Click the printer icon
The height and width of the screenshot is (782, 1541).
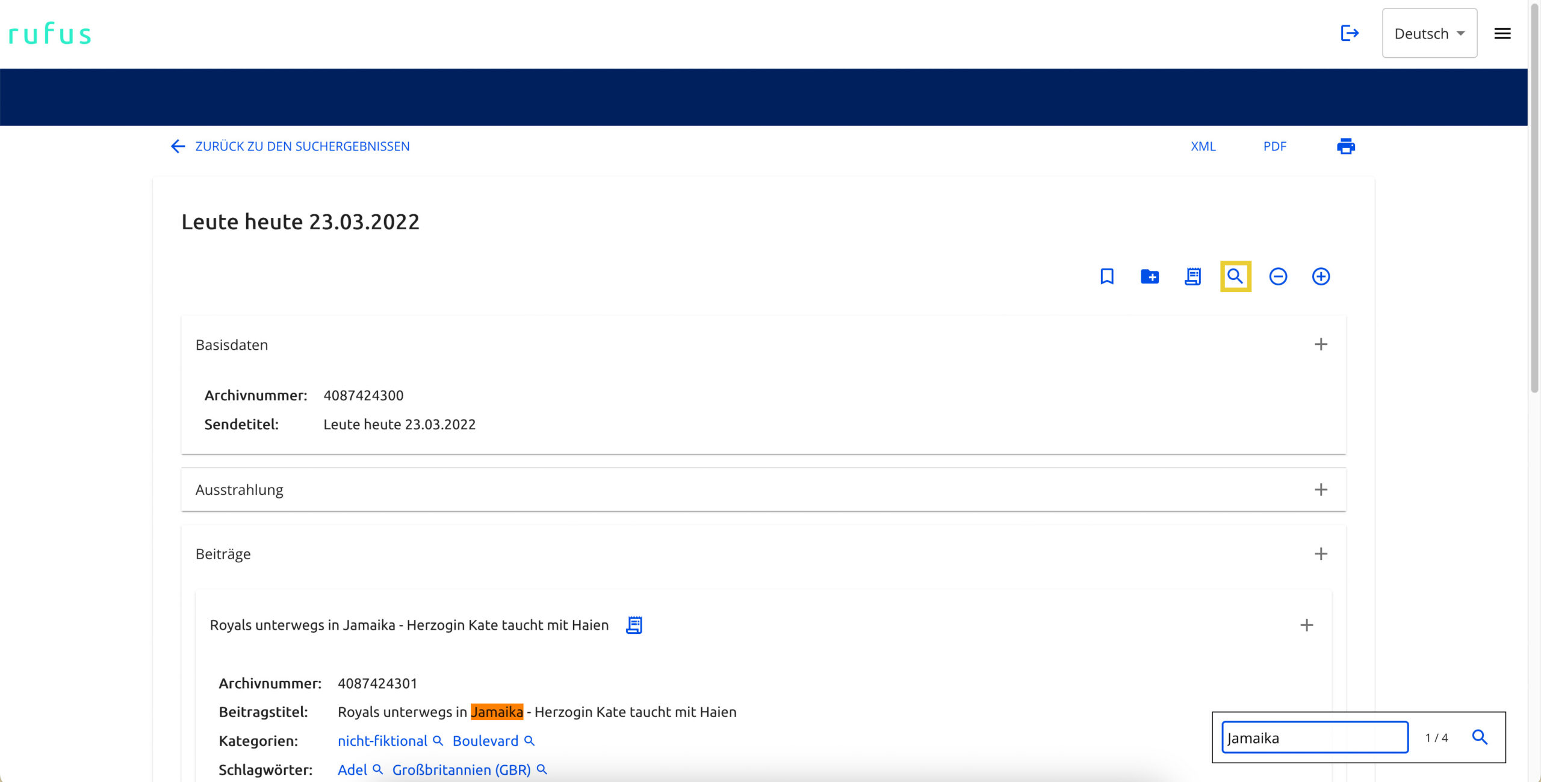pyautogui.click(x=1345, y=146)
